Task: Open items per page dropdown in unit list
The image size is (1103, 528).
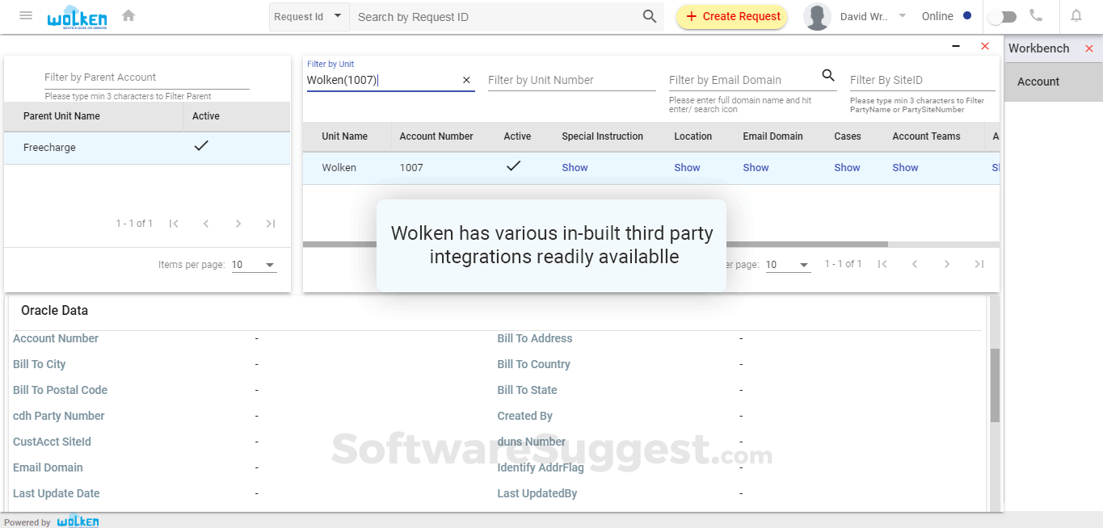Action: pyautogui.click(x=788, y=265)
